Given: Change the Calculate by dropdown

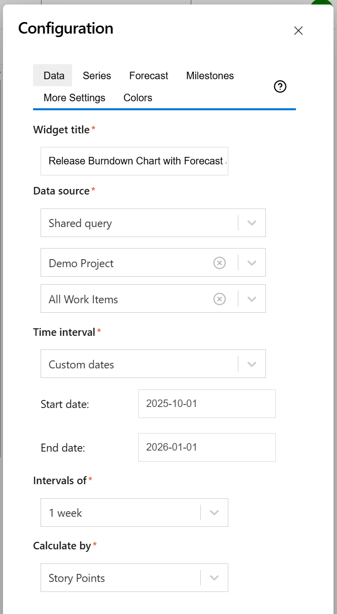Looking at the screenshot, I should [214, 577].
